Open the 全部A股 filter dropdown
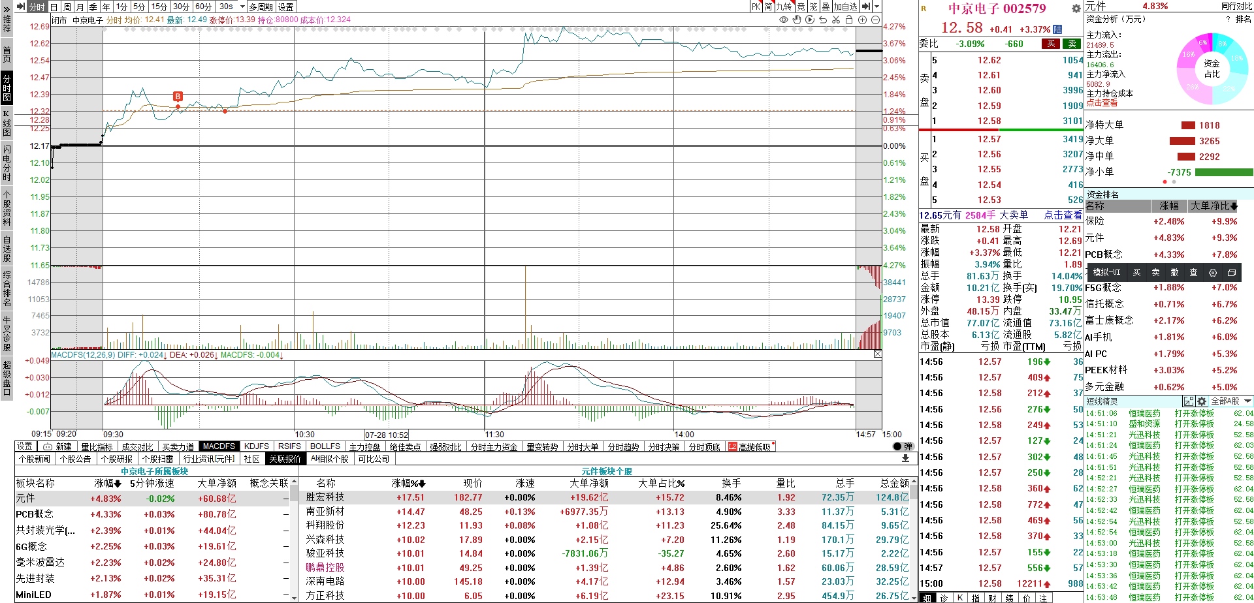Image resolution: width=1254 pixels, height=603 pixels. 1231,401
